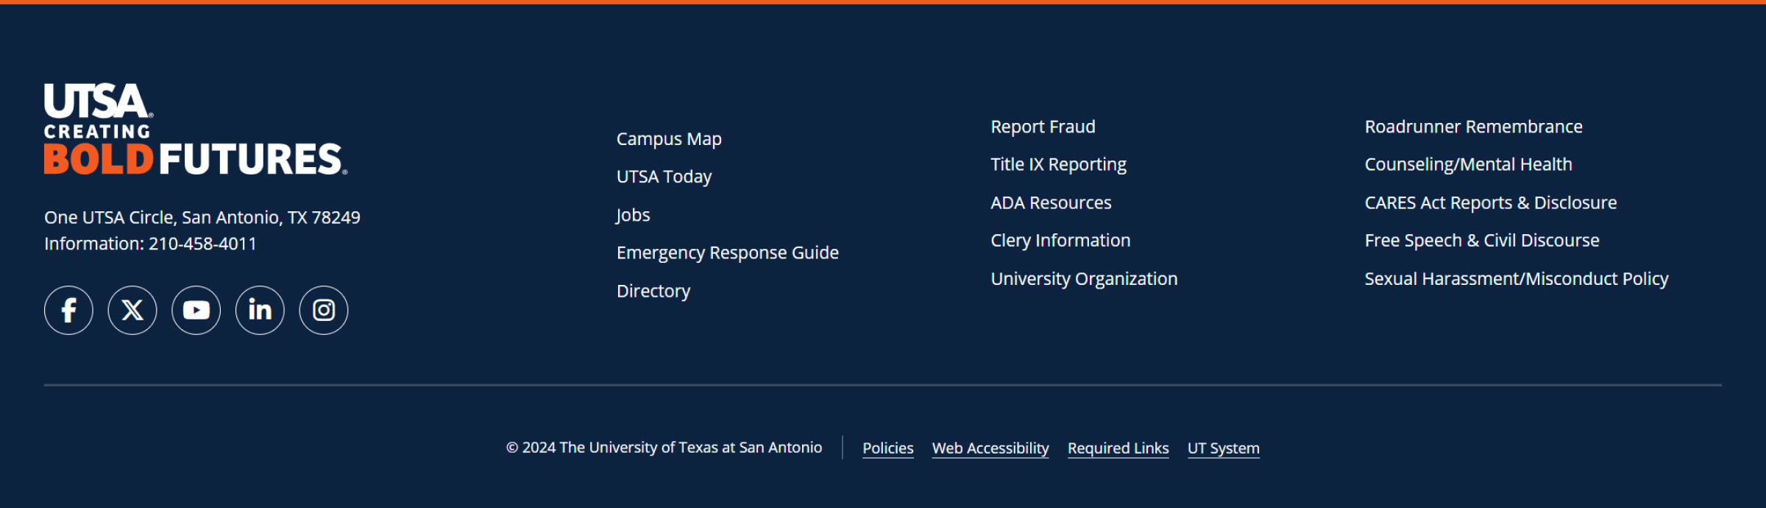Click the address One UTSA Circle, San Antonio
This screenshot has width=1766, height=508.
pos(202,217)
